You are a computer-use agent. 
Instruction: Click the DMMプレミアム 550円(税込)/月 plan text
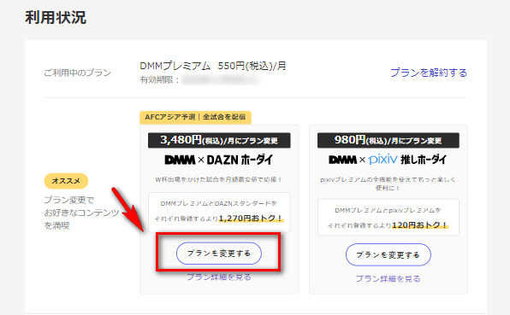pyautogui.click(x=213, y=67)
